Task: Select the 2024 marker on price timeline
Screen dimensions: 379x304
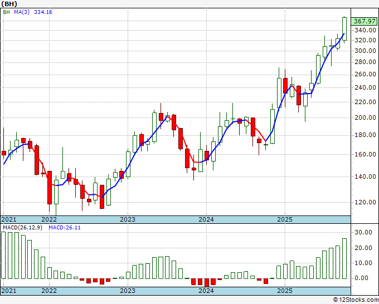Action: click(206, 219)
